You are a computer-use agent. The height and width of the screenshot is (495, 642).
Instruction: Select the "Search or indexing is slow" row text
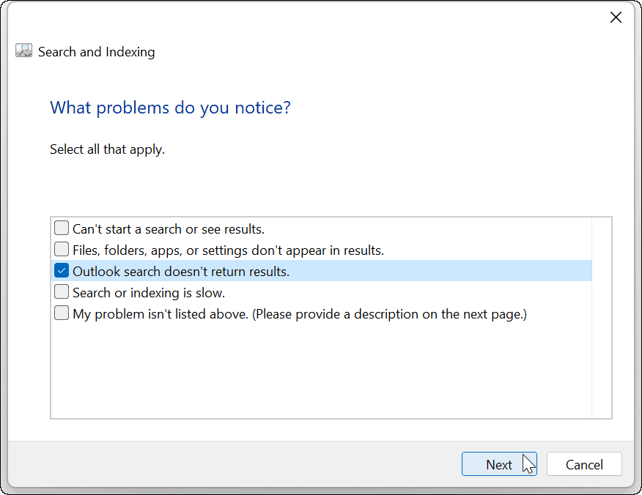coord(139,291)
